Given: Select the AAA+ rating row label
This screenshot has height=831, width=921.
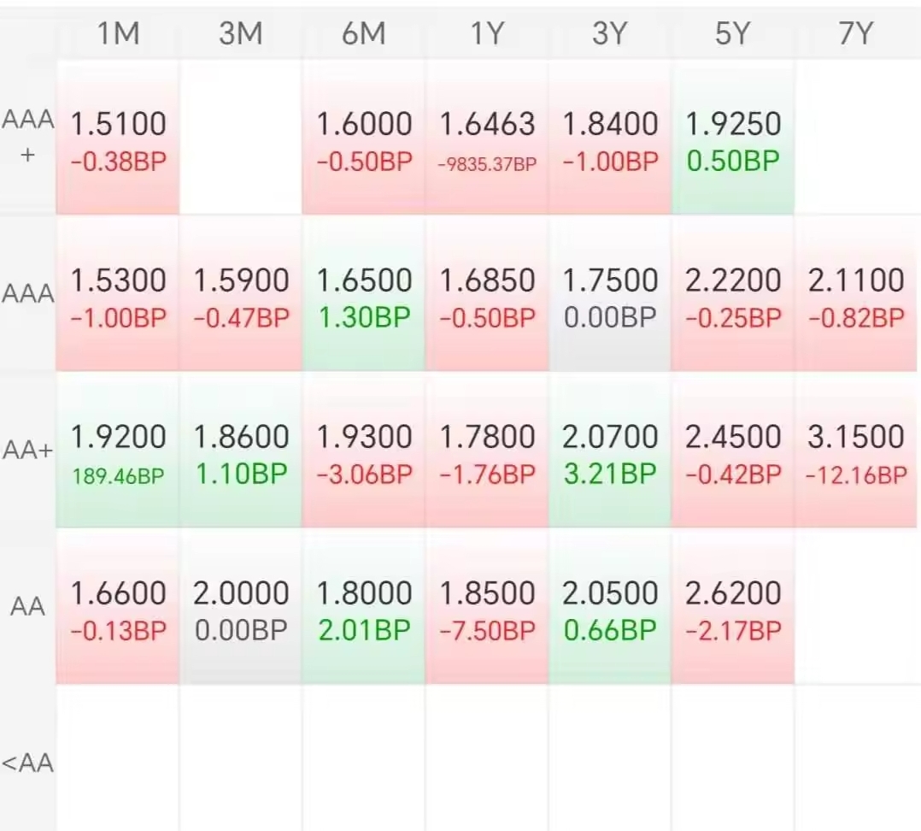Looking at the screenshot, I should (x=27, y=137).
